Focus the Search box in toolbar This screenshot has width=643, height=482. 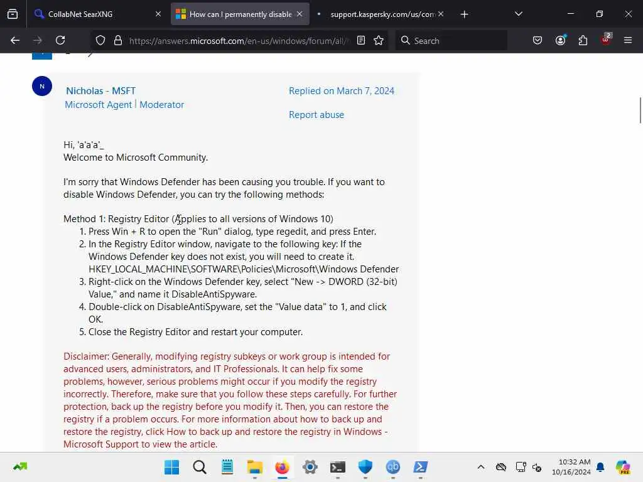tap(451, 41)
